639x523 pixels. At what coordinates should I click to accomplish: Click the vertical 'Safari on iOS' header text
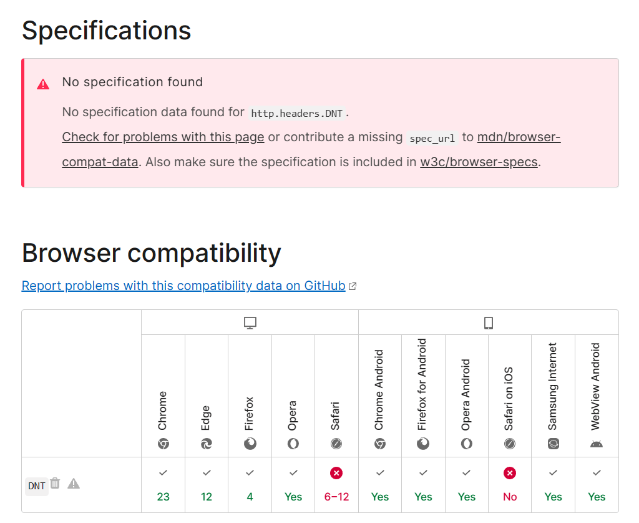pos(509,399)
